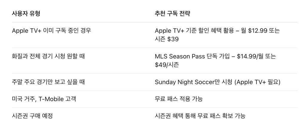The width and height of the screenshot is (306, 132).
Task: Select the "시즌권 구매 예정" cell
Action: [x=32, y=116]
